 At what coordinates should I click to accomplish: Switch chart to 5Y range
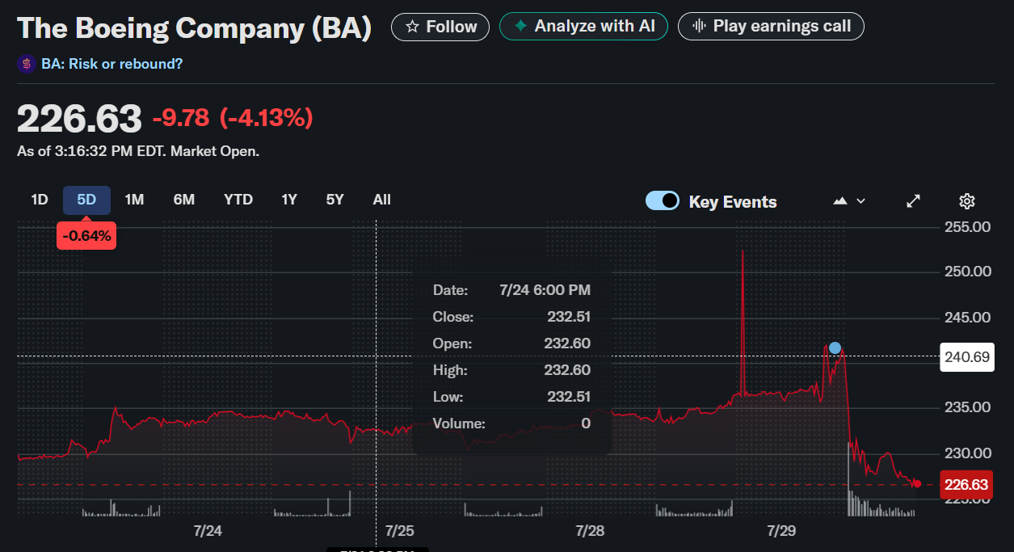[335, 200]
